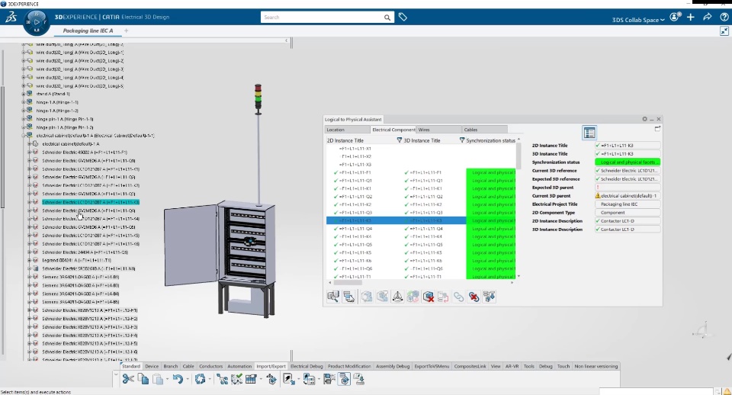
Task: Open the Conductors toolbar tab
Action: 211,366
